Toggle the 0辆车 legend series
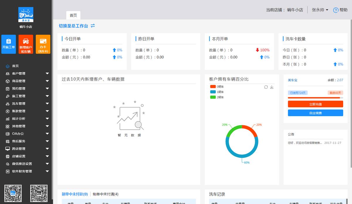This screenshot has width=352, height=204. (217, 86)
